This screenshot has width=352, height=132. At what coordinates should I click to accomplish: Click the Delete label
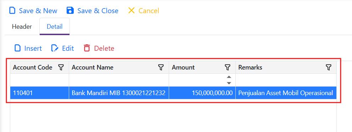pyautogui.click(x=104, y=48)
